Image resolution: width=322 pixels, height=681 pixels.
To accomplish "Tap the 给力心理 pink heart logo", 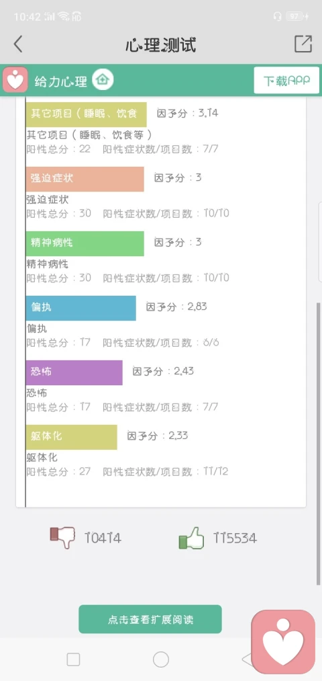I will click(15, 81).
